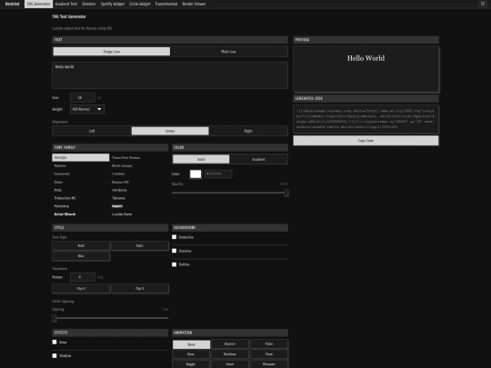Toggle the Blur text style

coord(81,256)
